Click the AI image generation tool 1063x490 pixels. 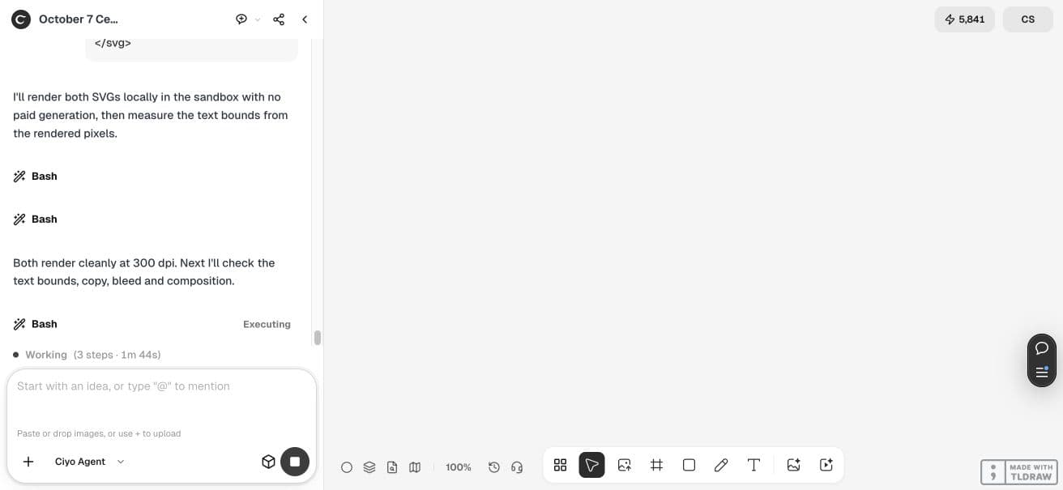(x=793, y=465)
